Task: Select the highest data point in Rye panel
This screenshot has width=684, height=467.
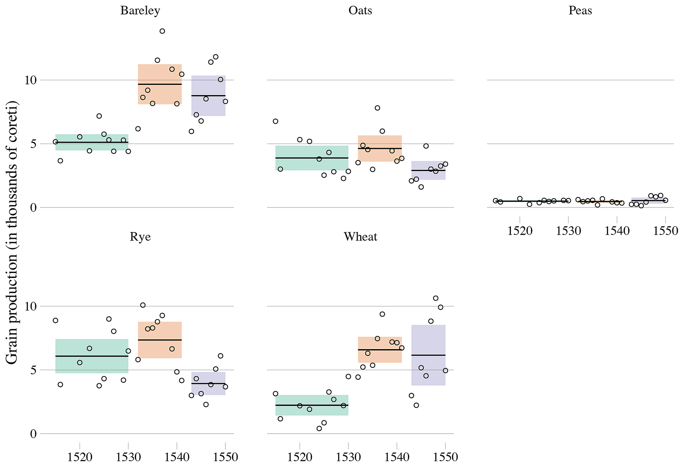Action: click(143, 305)
